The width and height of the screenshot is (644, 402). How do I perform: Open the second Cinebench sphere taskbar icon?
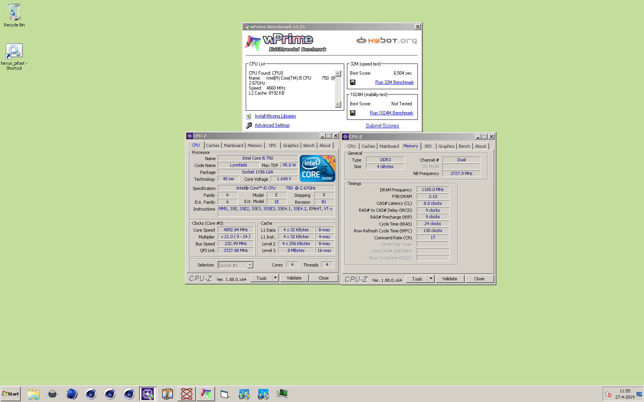pos(110,394)
